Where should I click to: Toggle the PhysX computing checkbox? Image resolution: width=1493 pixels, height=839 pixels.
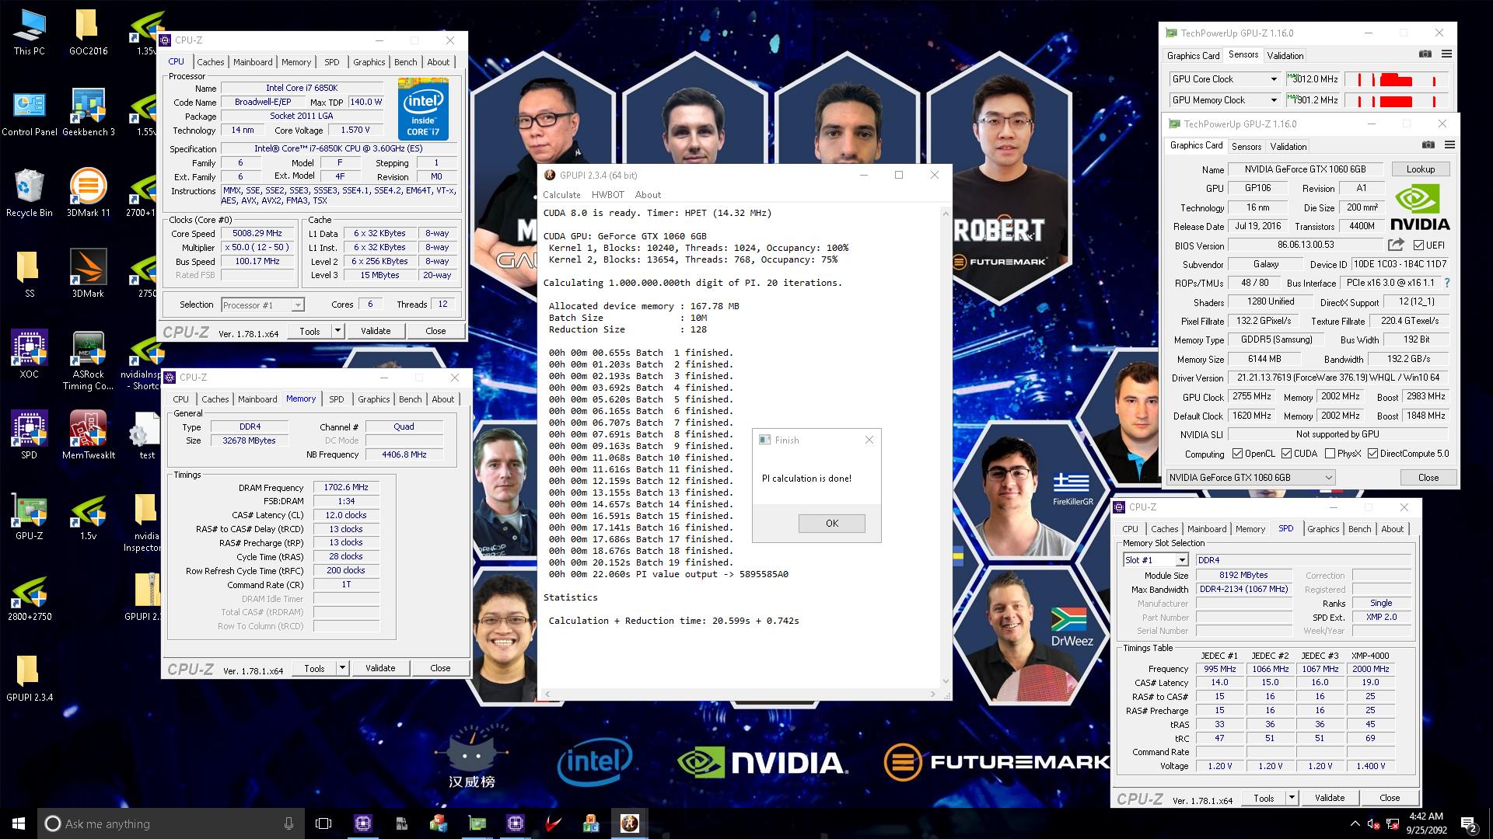[x=1330, y=454]
